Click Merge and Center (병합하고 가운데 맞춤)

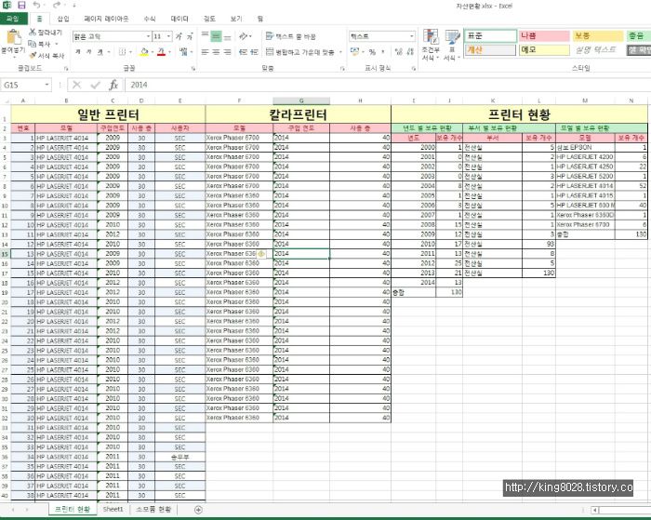click(x=300, y=52)
